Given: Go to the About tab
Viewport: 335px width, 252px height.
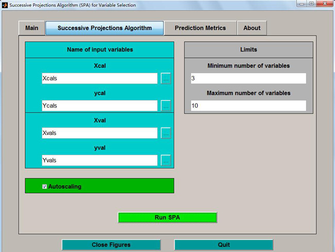Looking at the screenshot, I should click(252, 28).
